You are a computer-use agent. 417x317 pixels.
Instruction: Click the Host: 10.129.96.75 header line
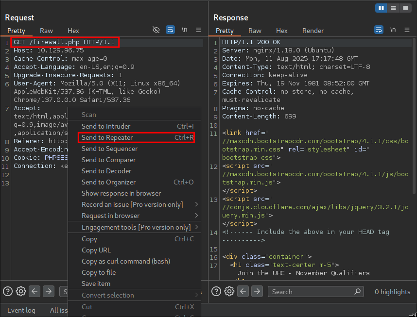49,50
